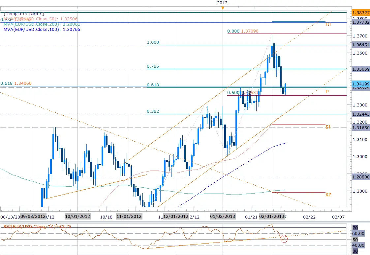This screenshot has width=370, height=255.
Task: Select the R1 pivot resistance label
Action: coord(328,24)
